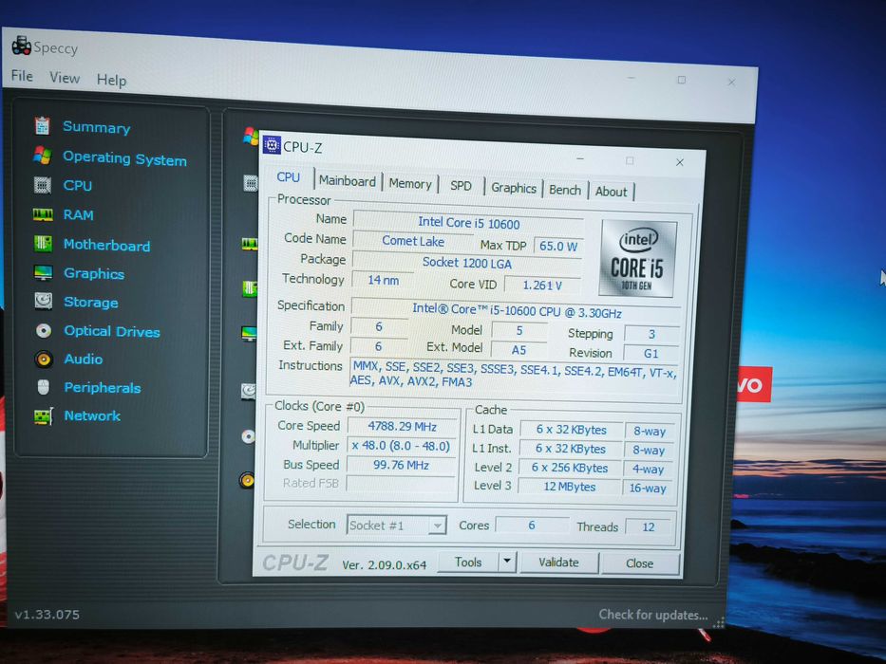Open the Storage section in Speccy

tap(90, 302)
